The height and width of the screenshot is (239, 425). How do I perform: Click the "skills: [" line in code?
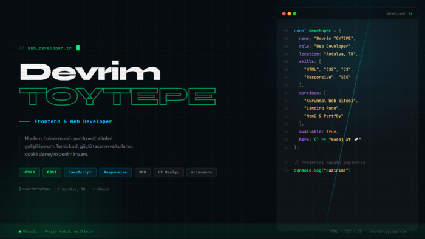tap(310, 62)
